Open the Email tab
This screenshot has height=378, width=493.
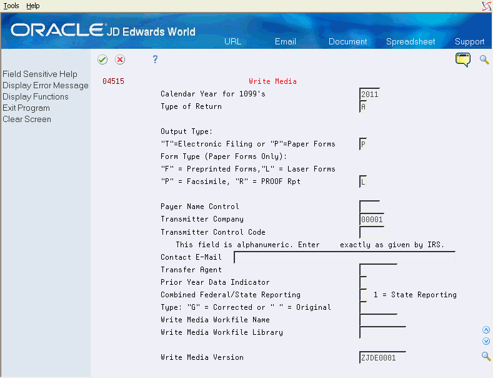(286, 41)
